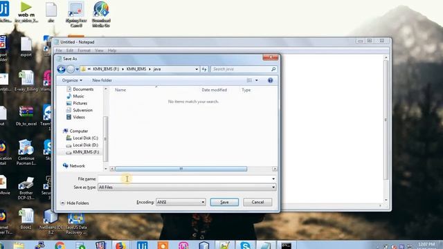
Task: Click Notepad vertical scrollbar
Action: (386, 120)
